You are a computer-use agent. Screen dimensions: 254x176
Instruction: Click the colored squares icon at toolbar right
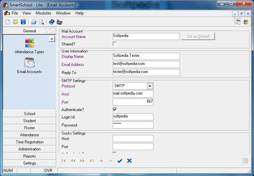(246, 22)
